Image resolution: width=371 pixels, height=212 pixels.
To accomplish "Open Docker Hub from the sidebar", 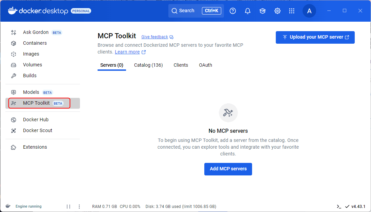I will tap(36, 120).
